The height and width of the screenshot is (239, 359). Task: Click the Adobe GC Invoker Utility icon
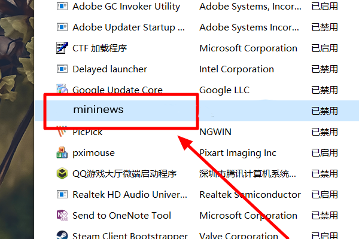coord(62,7)
